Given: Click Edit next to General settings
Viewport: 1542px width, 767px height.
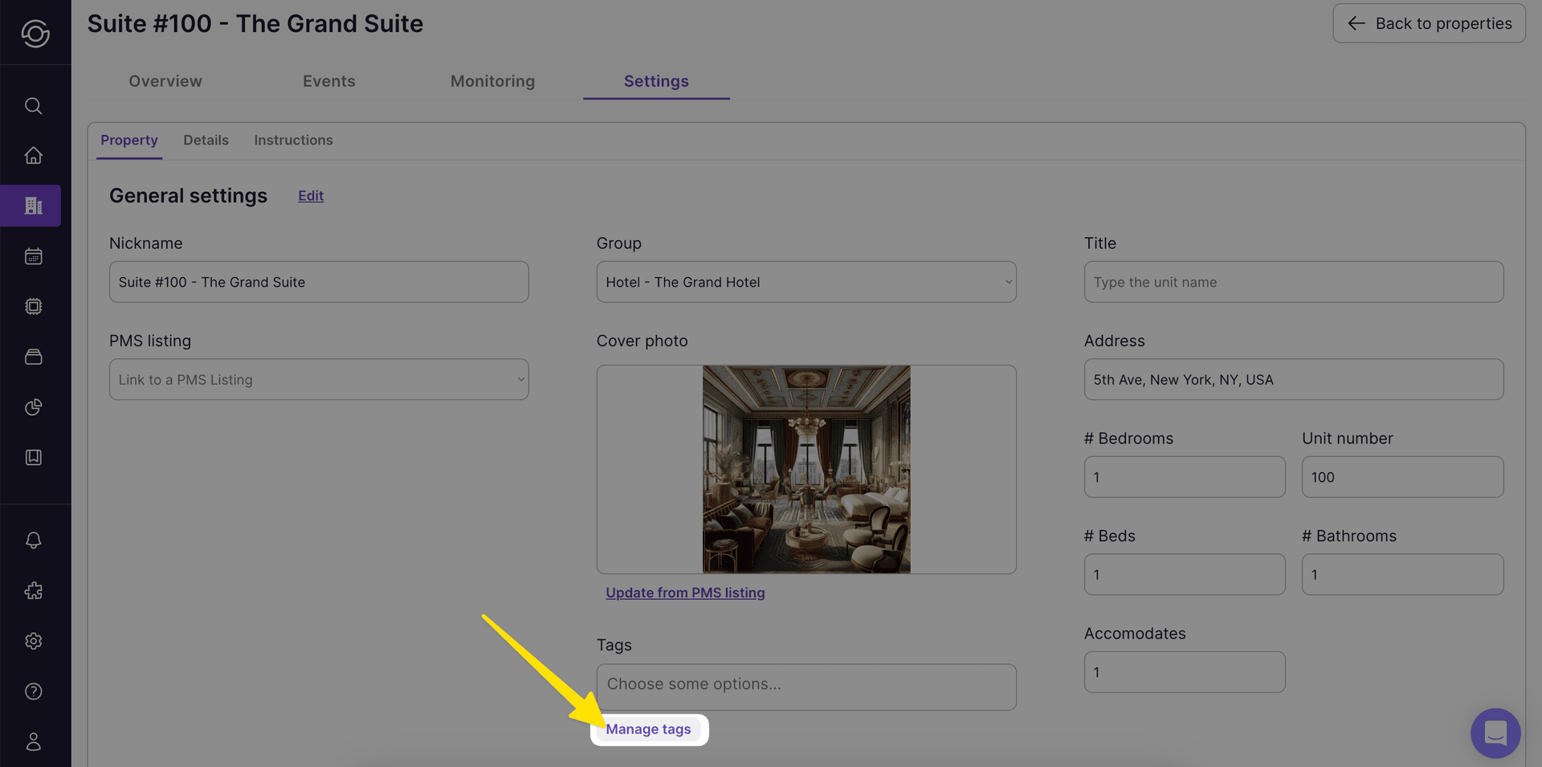Looking at the screenshot, I should tap(310, 195).
